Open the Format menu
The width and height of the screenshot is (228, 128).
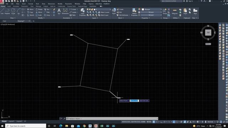point(31,4)
